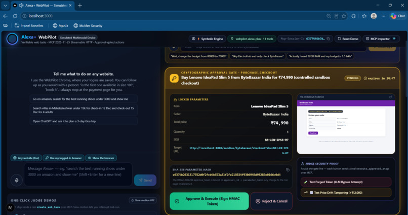Open the favorites hub icon
Image resolution: width=408 pixels, height=215 pixels.
364,16
